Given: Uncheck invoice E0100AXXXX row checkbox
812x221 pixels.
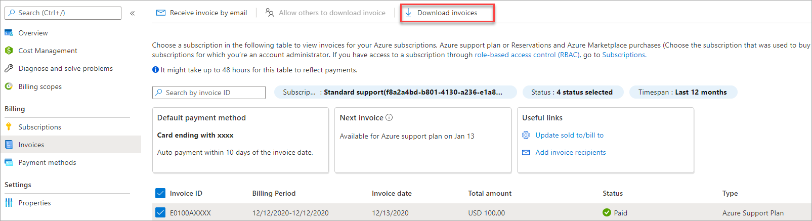Looking at the screenshot, I should coord(160,213).
